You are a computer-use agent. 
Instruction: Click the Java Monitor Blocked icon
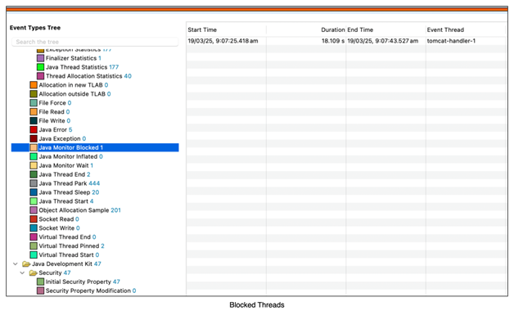(34, 147)
